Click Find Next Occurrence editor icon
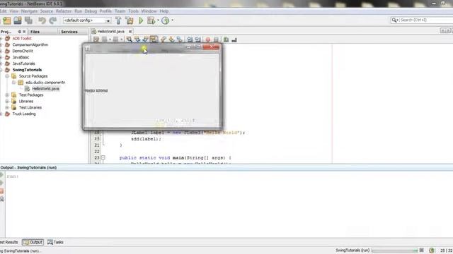 pyautogui.click(x=145, y=40)
